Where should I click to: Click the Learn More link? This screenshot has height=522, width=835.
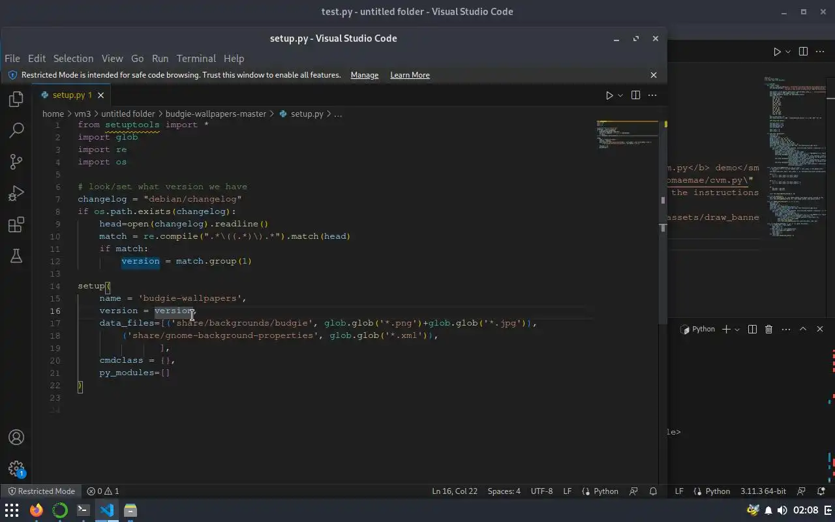click(410, 75)
